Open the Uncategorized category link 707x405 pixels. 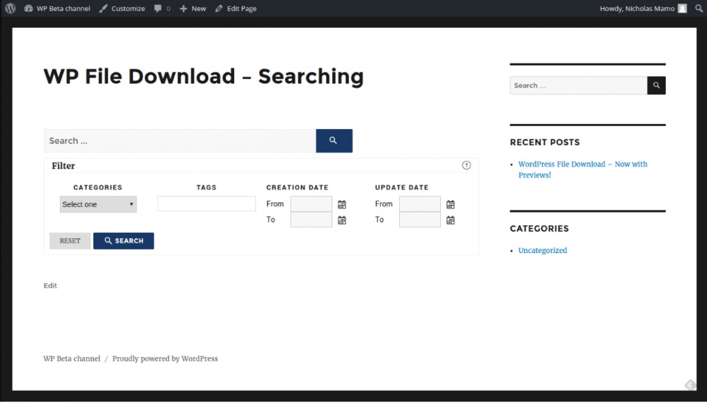tap(543, 250)
